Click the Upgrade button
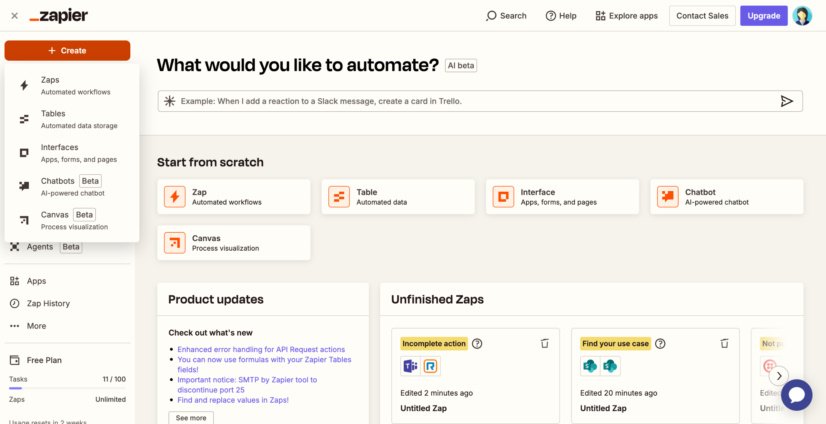This screenshot has height=424, width=826. (x=764, y=15)
